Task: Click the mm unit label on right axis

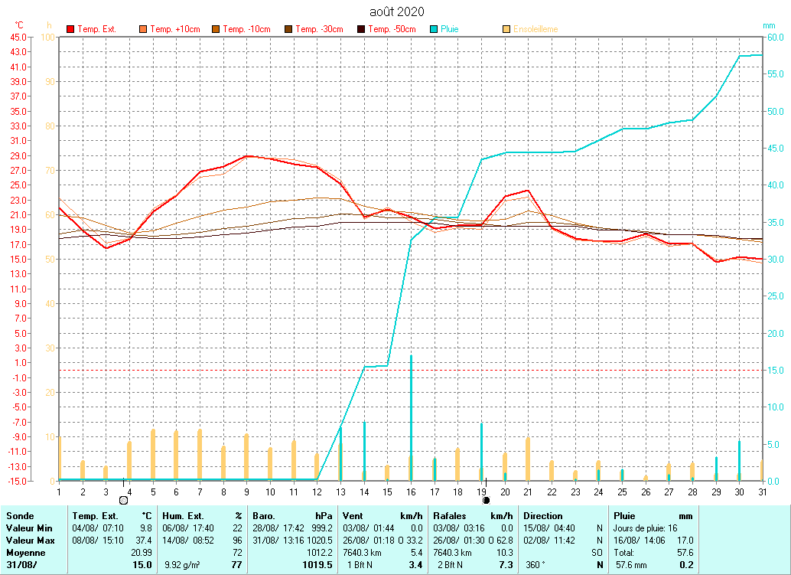Action: coord(769,25)
